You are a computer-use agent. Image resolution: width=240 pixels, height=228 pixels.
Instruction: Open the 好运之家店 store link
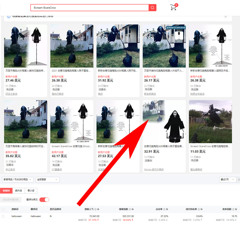coord(12,94)
